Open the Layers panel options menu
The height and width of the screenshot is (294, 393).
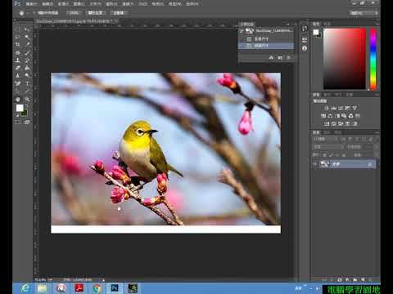coord(377,132)
